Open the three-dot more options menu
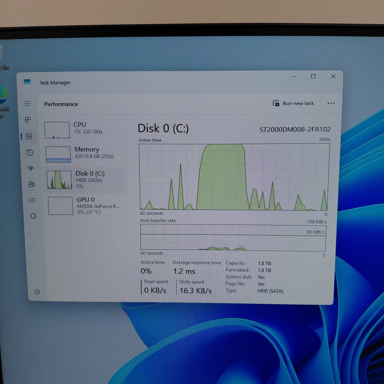 [x=331, y=103]
